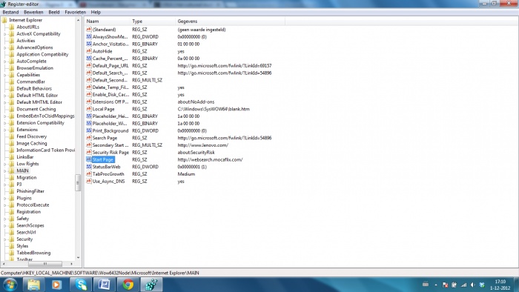Image resolution: width=519 pixels, height=292 pixels.
Task: Sort by the Gegevens column header
Action: tap(230, 21)
